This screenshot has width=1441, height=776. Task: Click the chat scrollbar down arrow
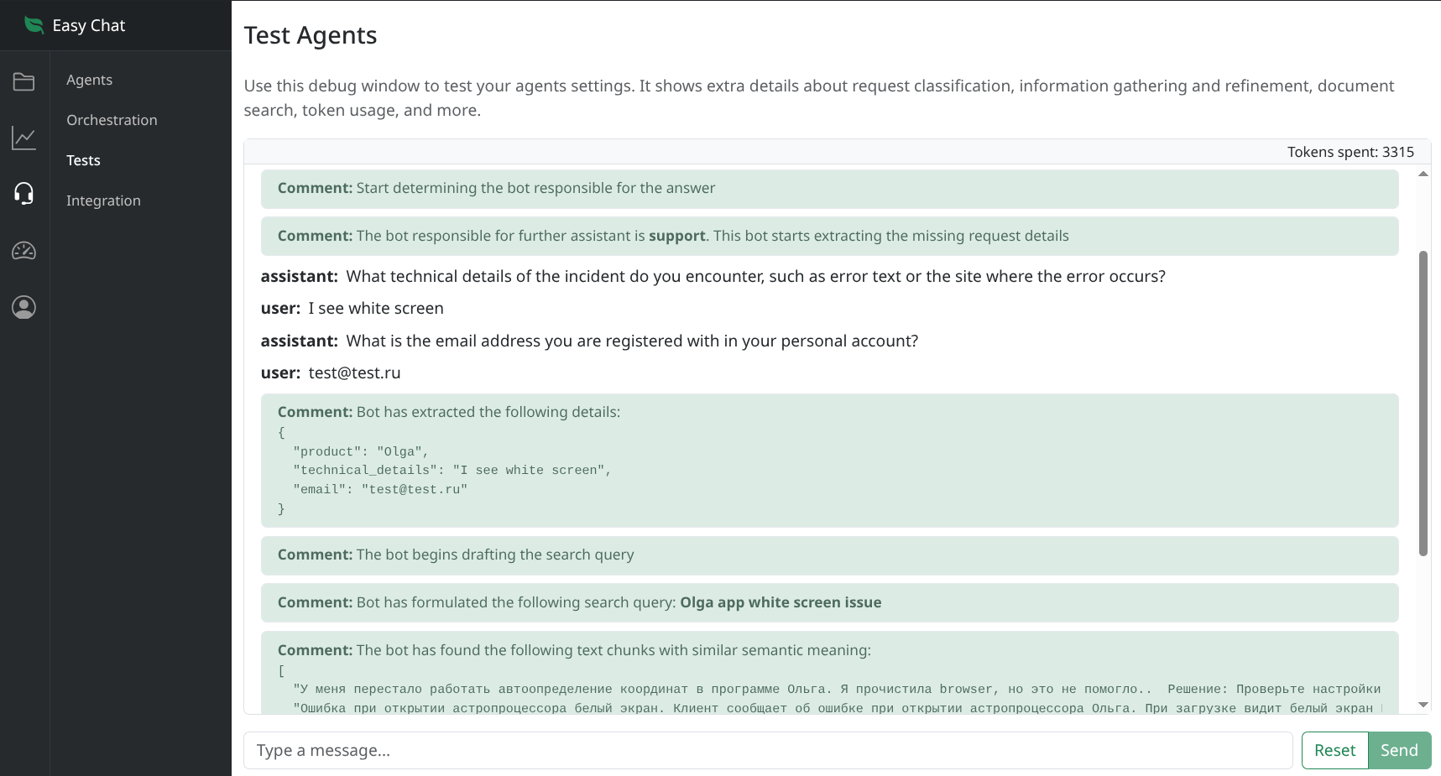[1423, 705]
